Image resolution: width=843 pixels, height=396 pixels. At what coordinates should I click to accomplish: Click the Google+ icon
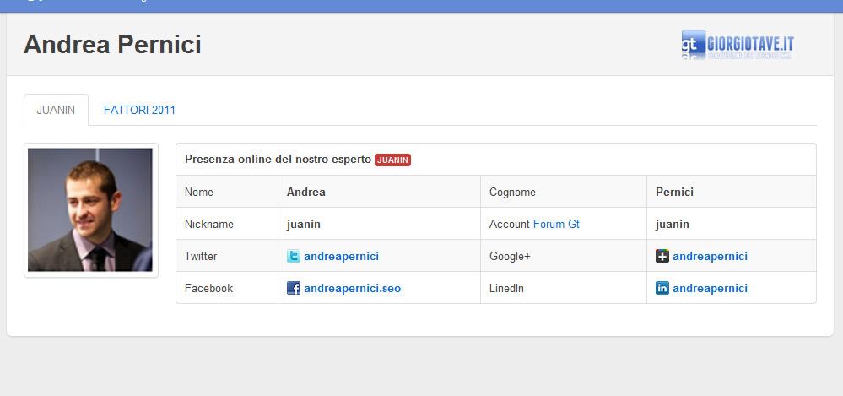pyautogui.click(x=662, y=256)
